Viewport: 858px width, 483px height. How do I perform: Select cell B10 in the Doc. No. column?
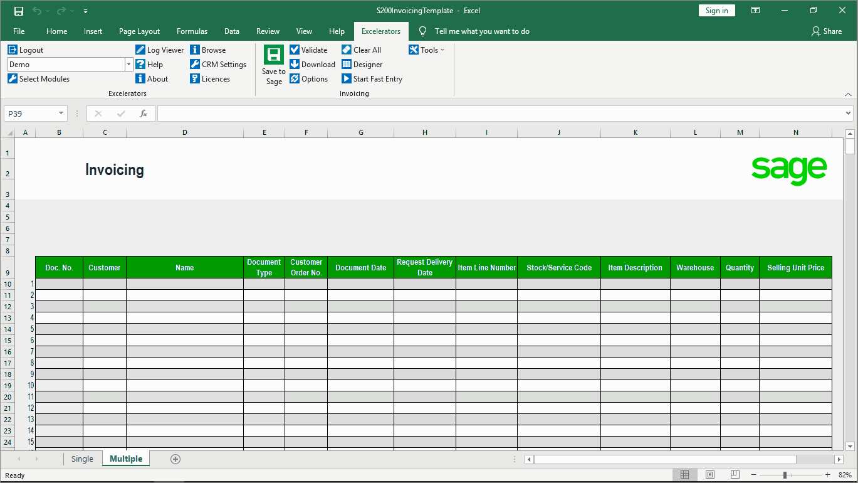tap(59, 284)
